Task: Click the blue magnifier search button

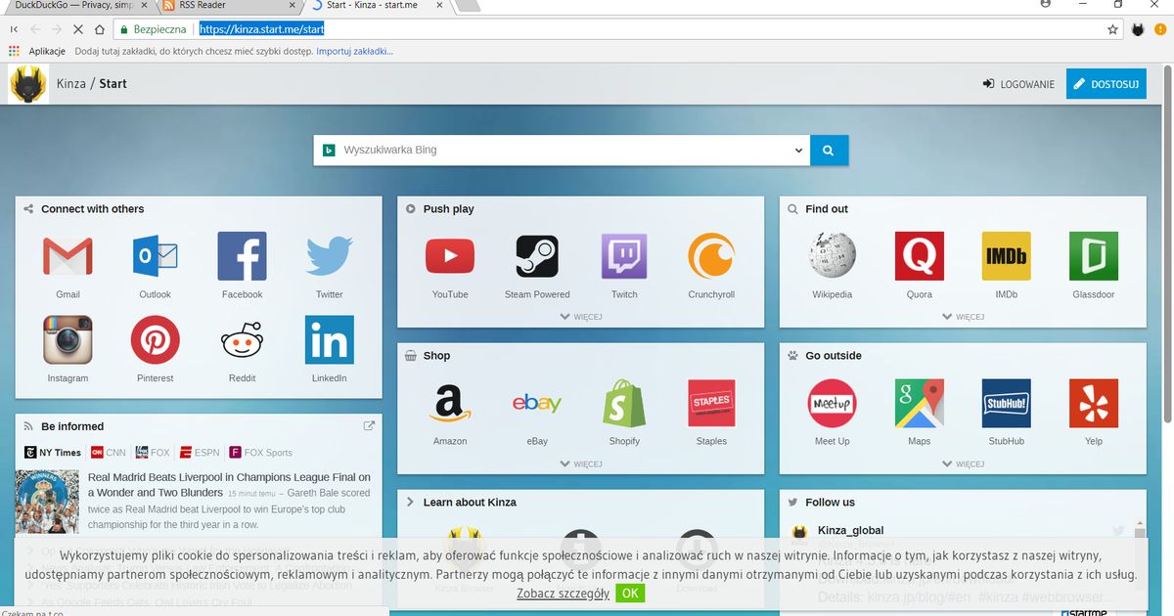Action: (x=829, y=151)
